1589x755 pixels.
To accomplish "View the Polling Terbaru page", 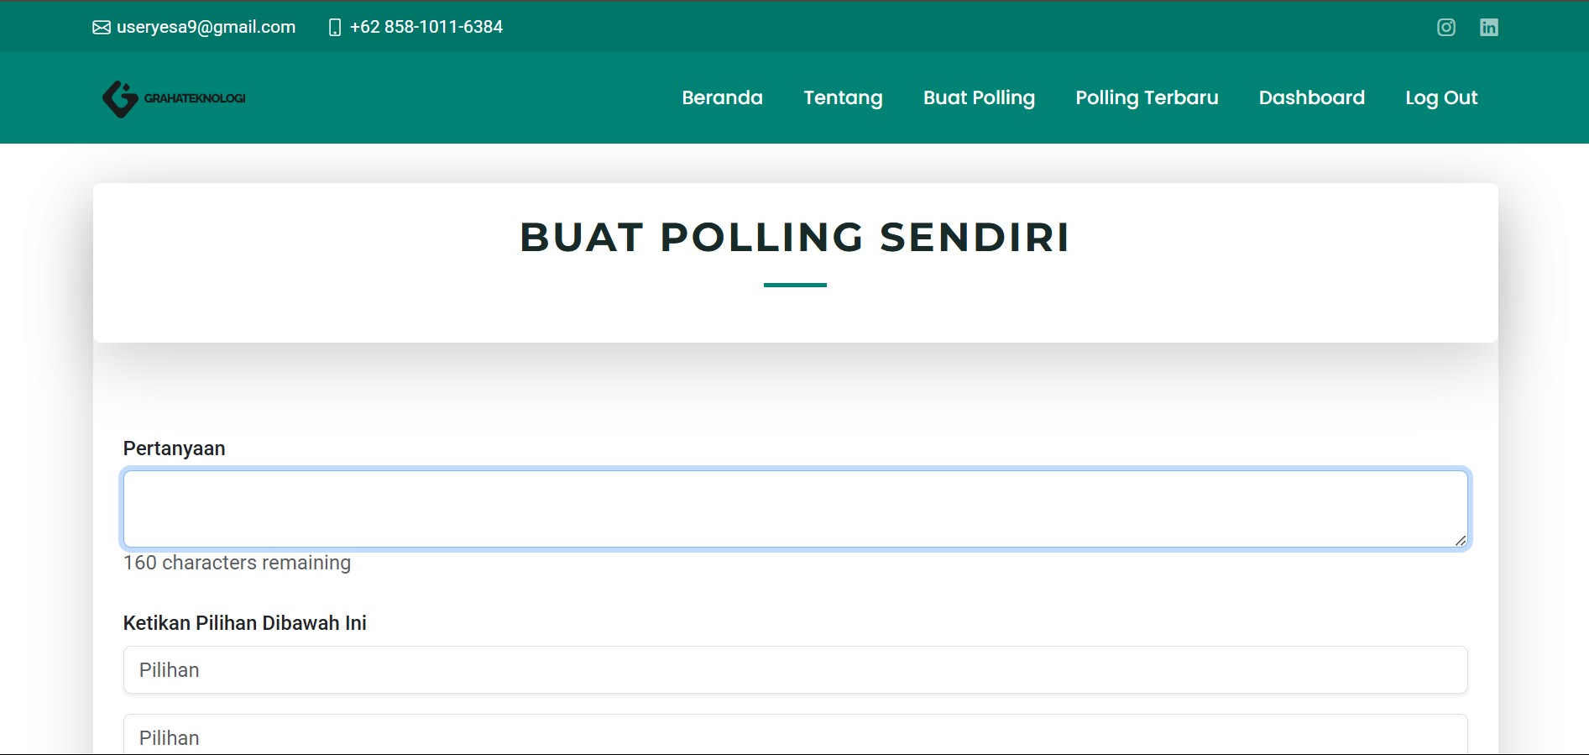I will click(1147, 97).
